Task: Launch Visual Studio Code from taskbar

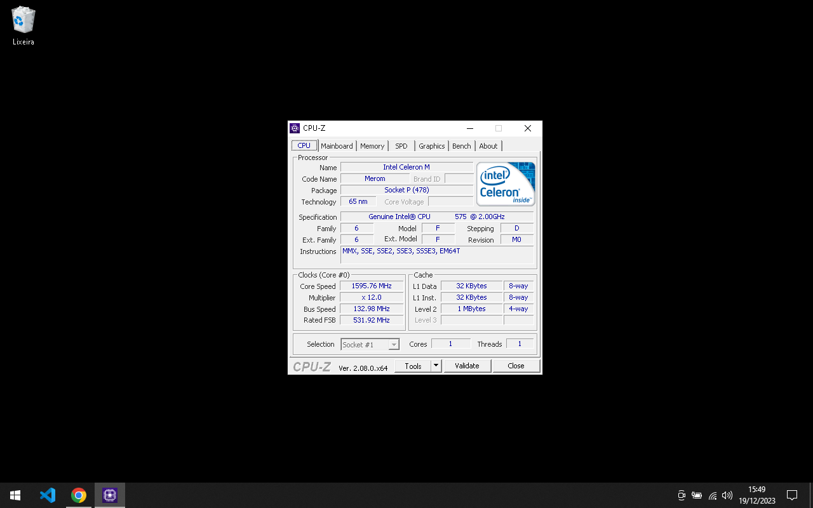Action: pyautogui.click(x=48, y=495)
